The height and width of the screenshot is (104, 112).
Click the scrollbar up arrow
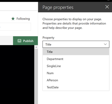[x=36, y=47]
